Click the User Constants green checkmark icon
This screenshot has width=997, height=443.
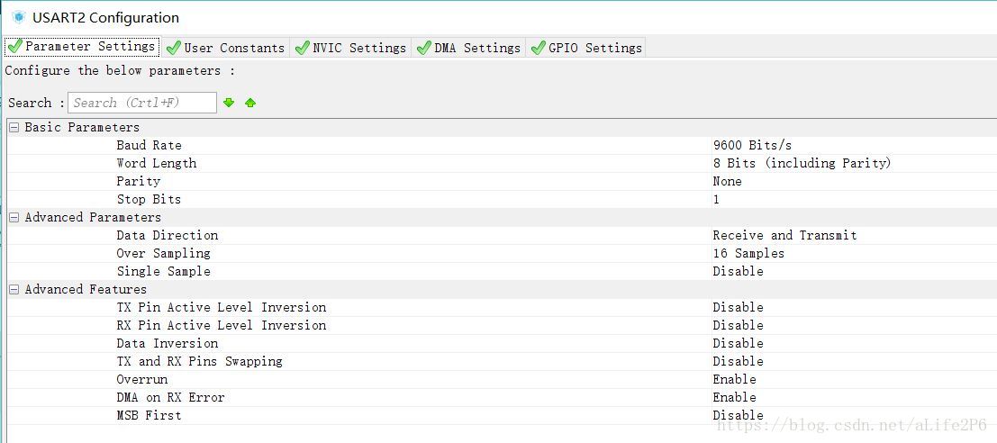174,48
